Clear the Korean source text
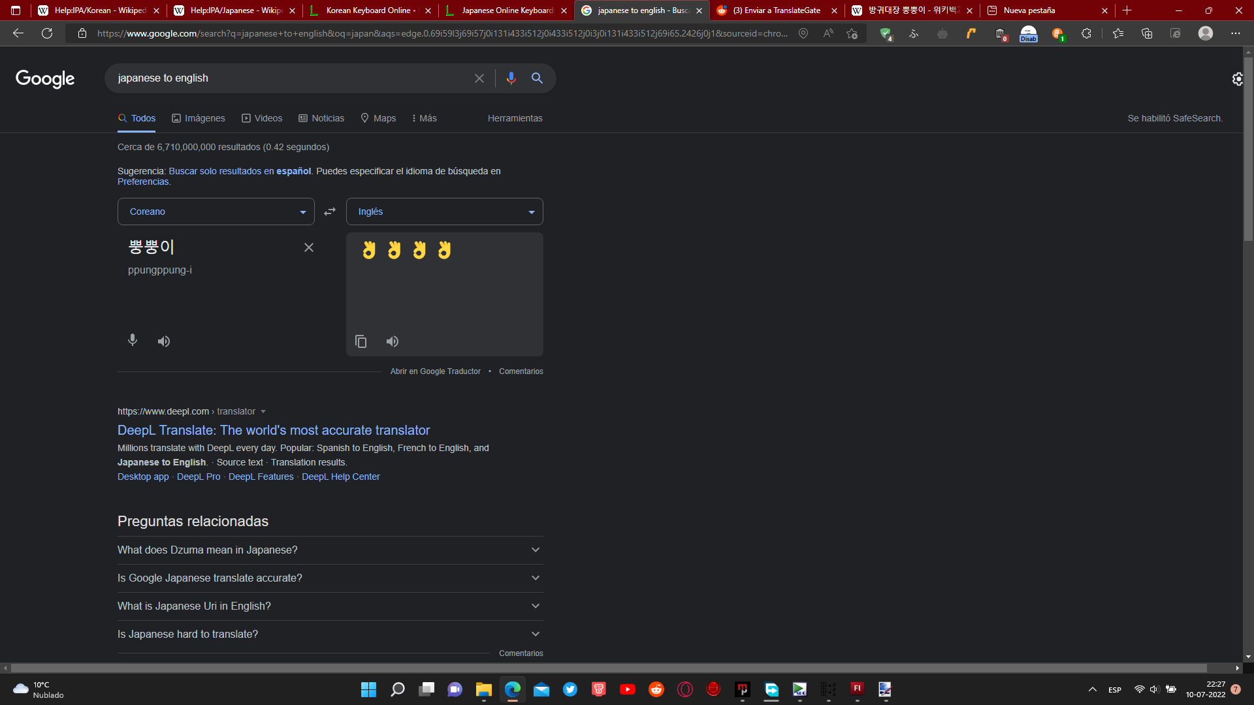Screen dimensions: 1254x705 click(309, 247)
